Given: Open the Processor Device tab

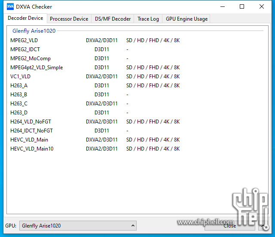Looking at the screenshot, I should coord(69,19).
